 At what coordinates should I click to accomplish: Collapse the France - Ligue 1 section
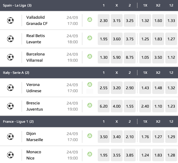click(18, 122)
